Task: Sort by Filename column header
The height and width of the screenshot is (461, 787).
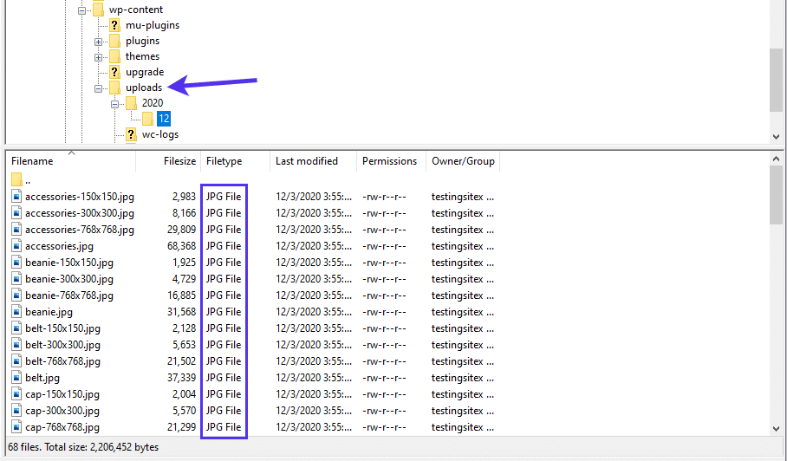Action: pos(33,161)
